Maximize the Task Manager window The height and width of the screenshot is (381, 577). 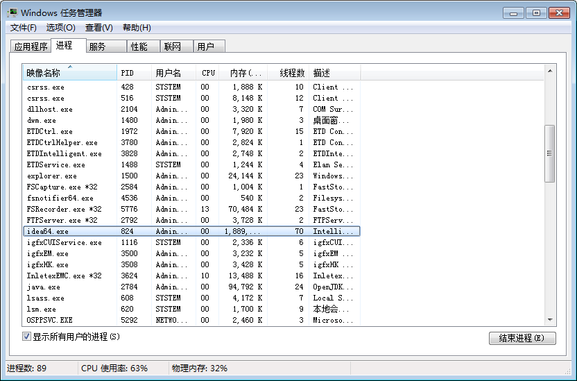pos(536,13)
